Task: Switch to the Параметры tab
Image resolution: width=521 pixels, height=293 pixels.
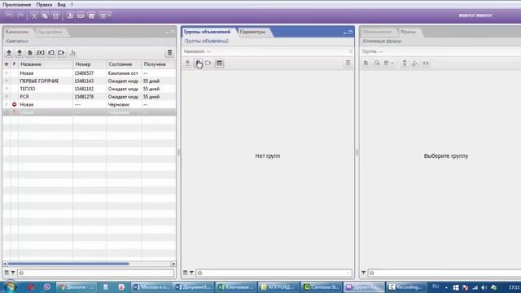Action: (252, 32)
